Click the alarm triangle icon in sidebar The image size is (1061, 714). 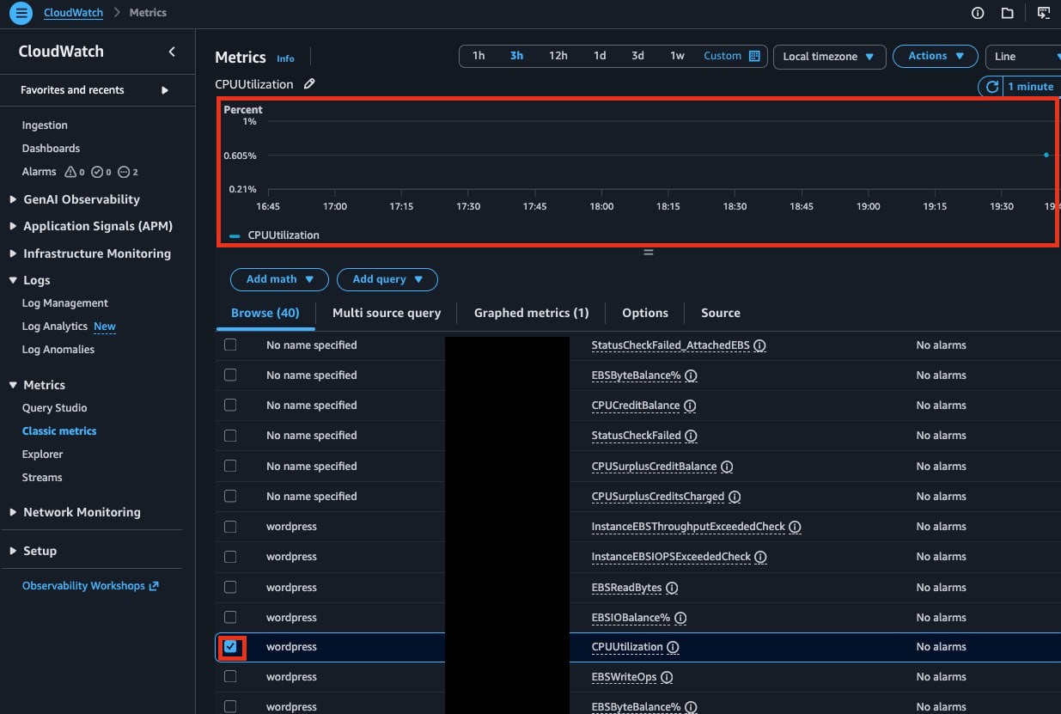70,172
